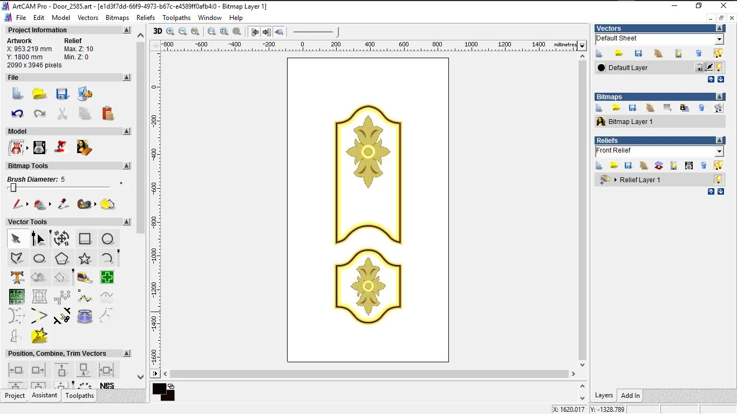Toggle lock on Default Layer
Viewport: 737px width, 414px height.
click(699, 67)
